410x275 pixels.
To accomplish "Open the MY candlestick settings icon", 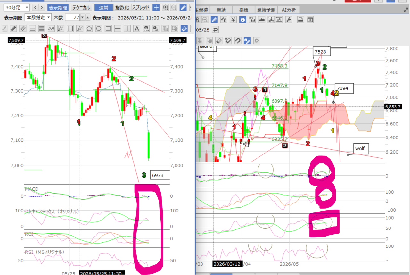I will (x=252, y=20).
